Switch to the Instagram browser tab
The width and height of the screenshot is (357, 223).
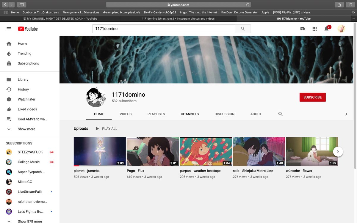point(178,18)
